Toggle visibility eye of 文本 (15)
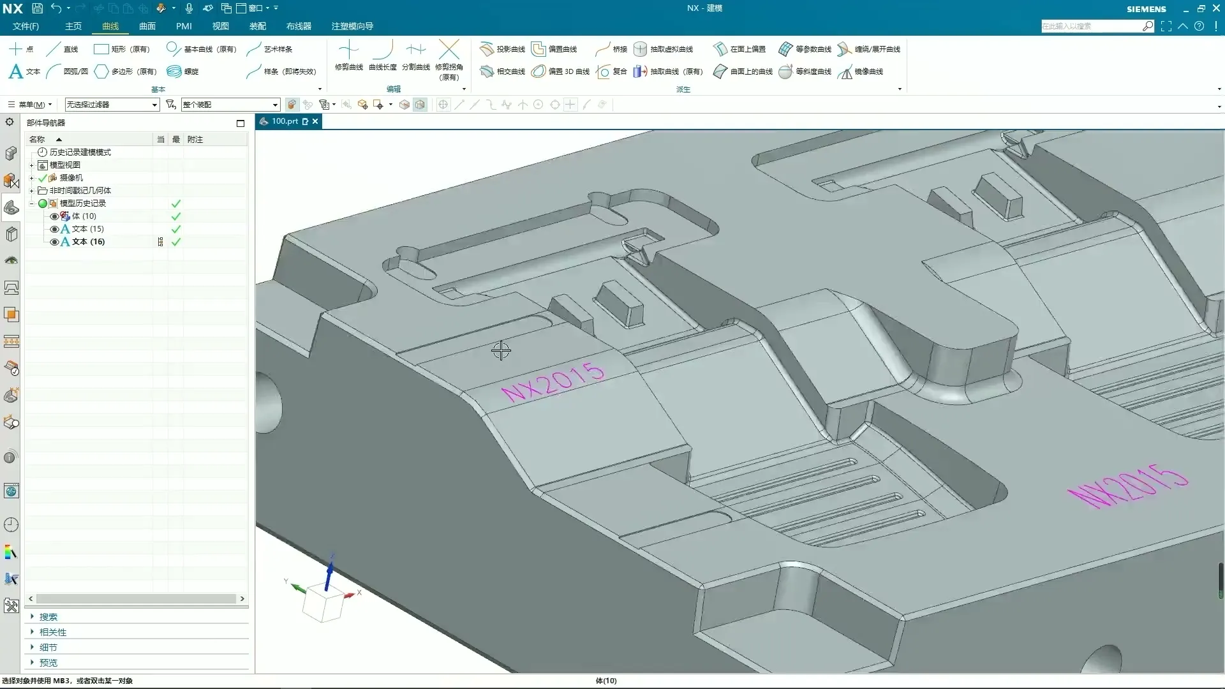 point(54,229)
